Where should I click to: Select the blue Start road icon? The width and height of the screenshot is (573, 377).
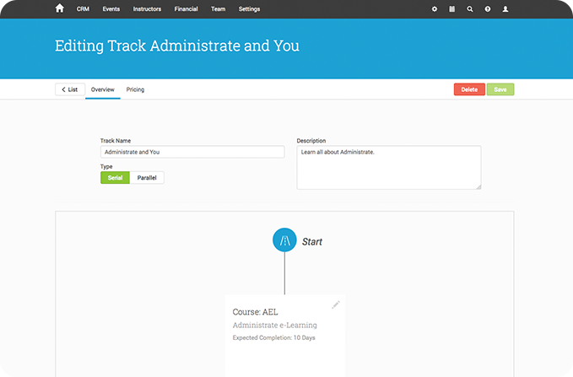tap(284, 240)
